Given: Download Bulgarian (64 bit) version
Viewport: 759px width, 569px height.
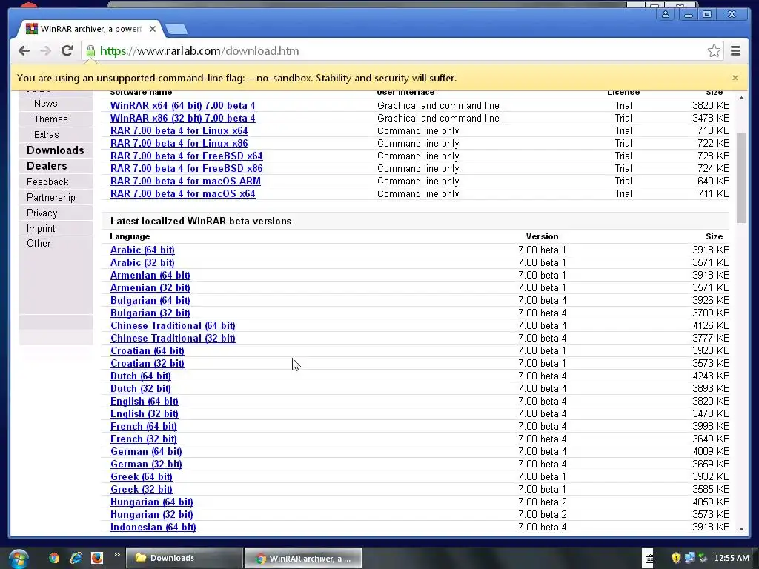Looking at the screenshot, I should [x=150, y=301].
